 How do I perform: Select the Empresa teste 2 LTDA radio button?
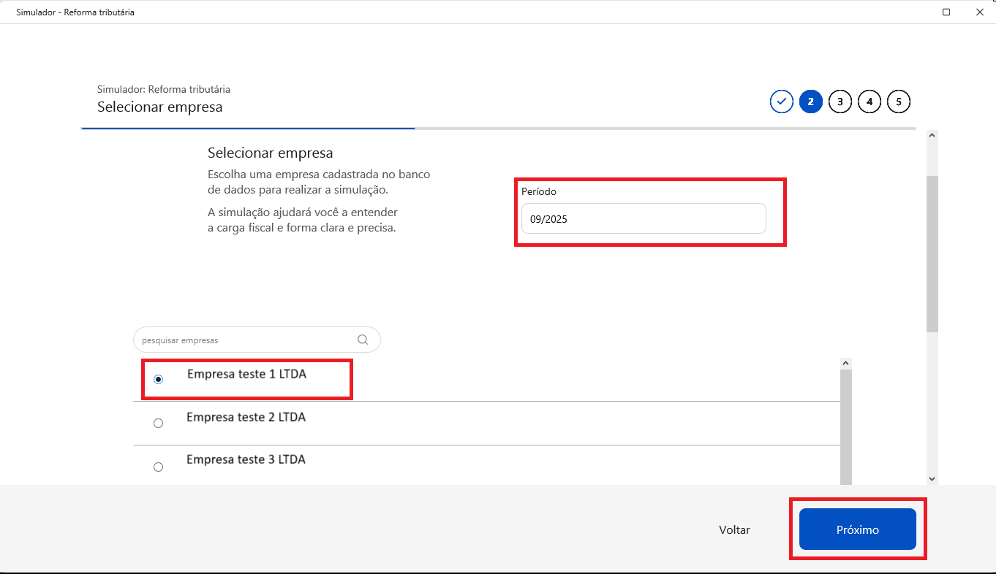(x=158, y=424)
